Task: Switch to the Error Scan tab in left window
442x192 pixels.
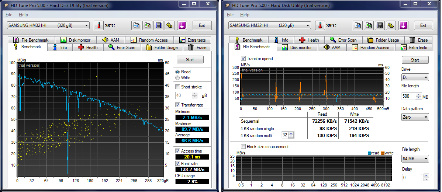Action: tap(122, 48)
